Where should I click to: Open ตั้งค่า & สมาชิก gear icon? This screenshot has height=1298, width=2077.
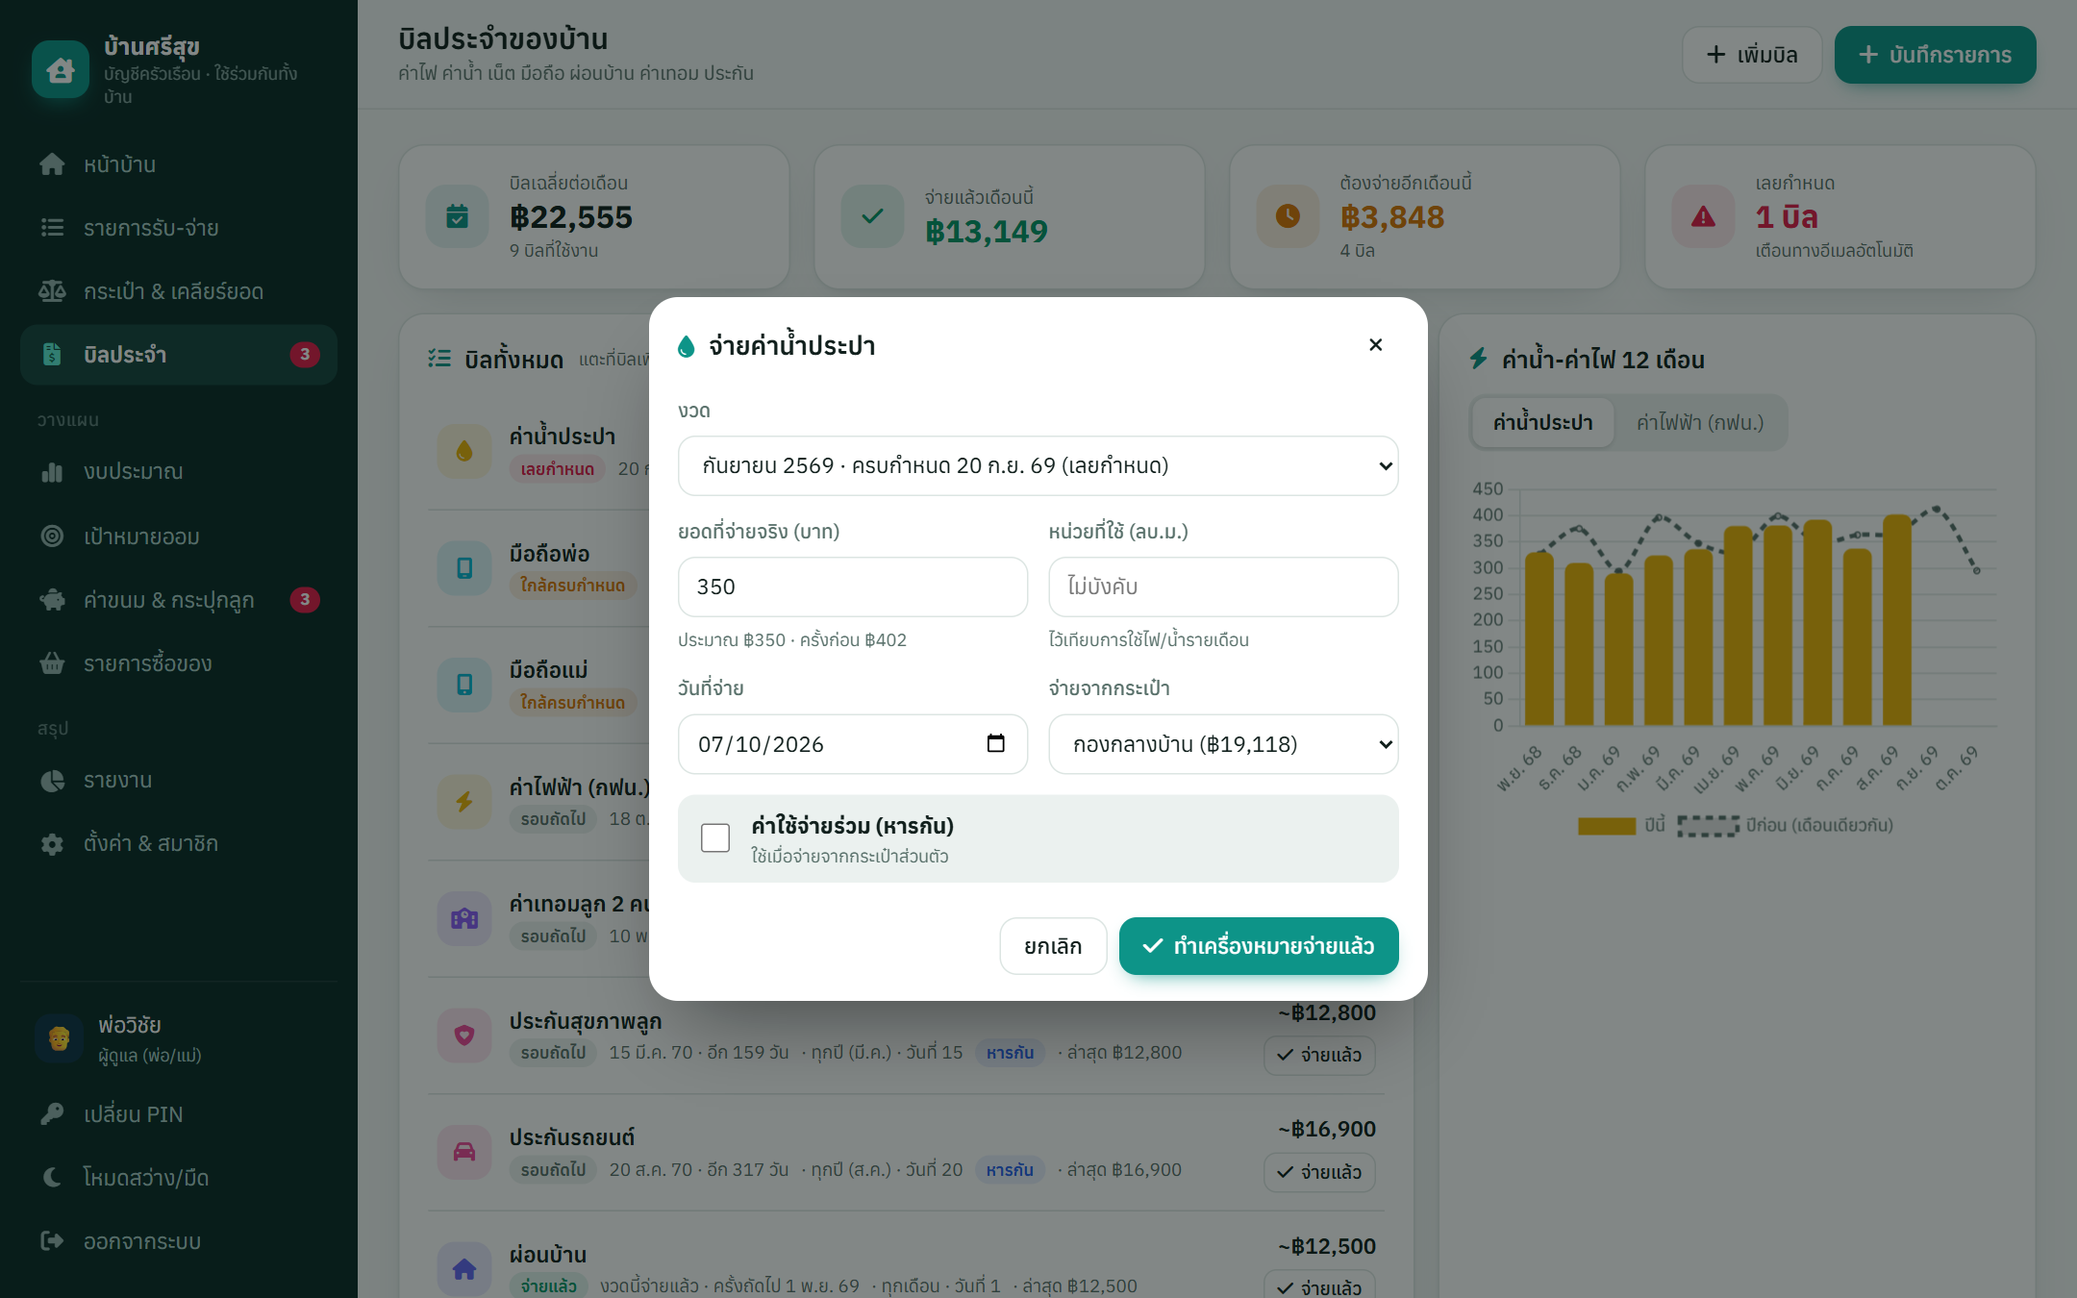click(52, 844)
